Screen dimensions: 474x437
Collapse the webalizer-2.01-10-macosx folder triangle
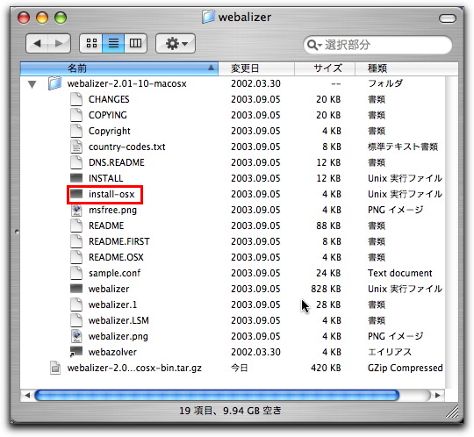[x=32, y=84]
